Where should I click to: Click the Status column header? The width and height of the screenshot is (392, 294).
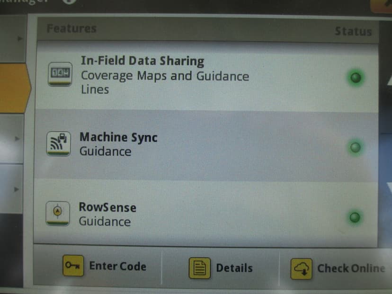pyautogui.click(x=353, y=32)
